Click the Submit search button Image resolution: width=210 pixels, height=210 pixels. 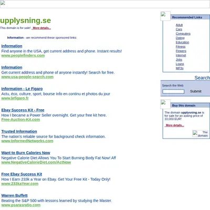click(x=196, y=91)
